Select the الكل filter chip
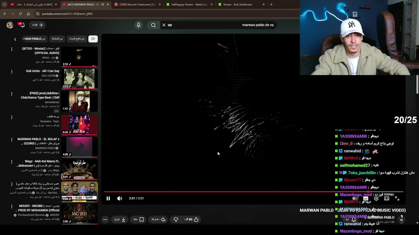This screenshot has height=235, width=419. (x=93, y=39)
